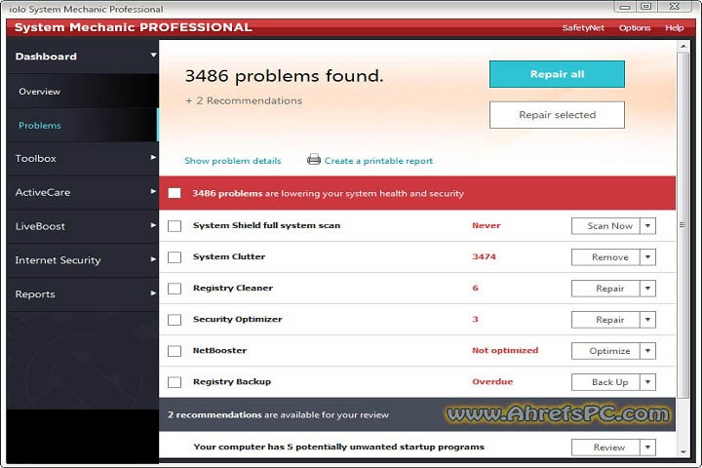Click the Not optimized status text

point(505,350)
